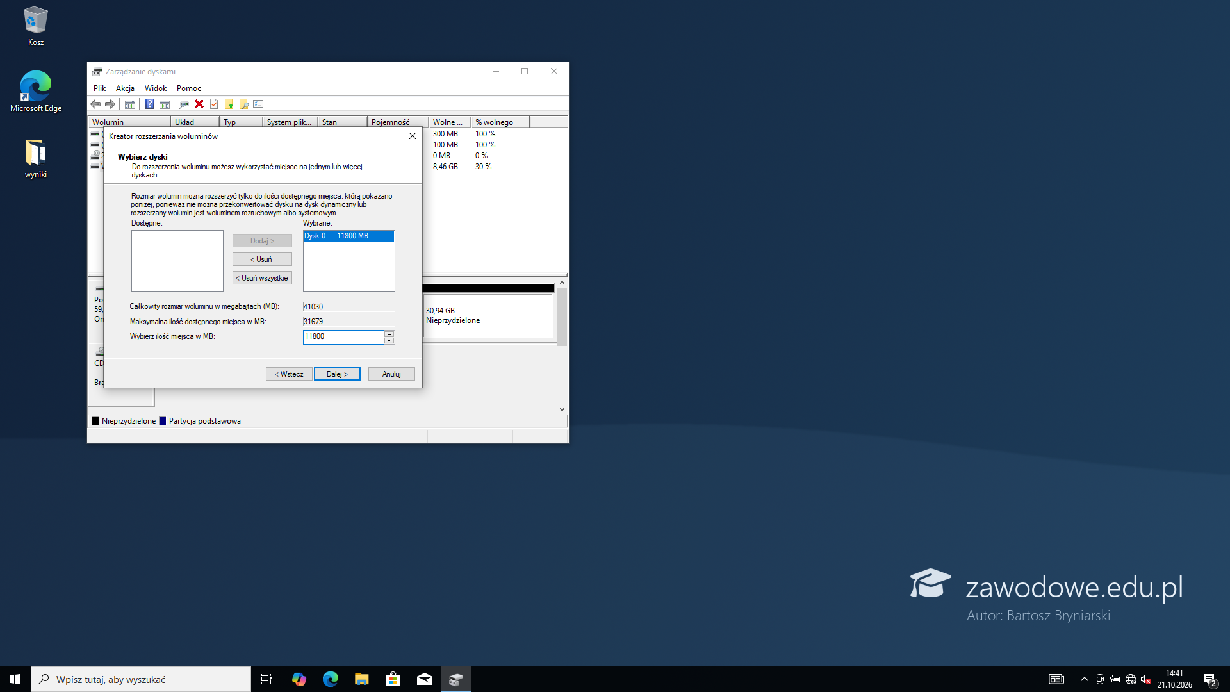Screen dimensions: 1230x692
Task: Click the Anuluj button in wizard
Action: pos(391,374)
